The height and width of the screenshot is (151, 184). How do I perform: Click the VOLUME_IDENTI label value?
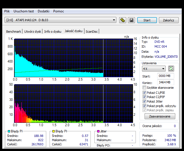coord(166,57)
